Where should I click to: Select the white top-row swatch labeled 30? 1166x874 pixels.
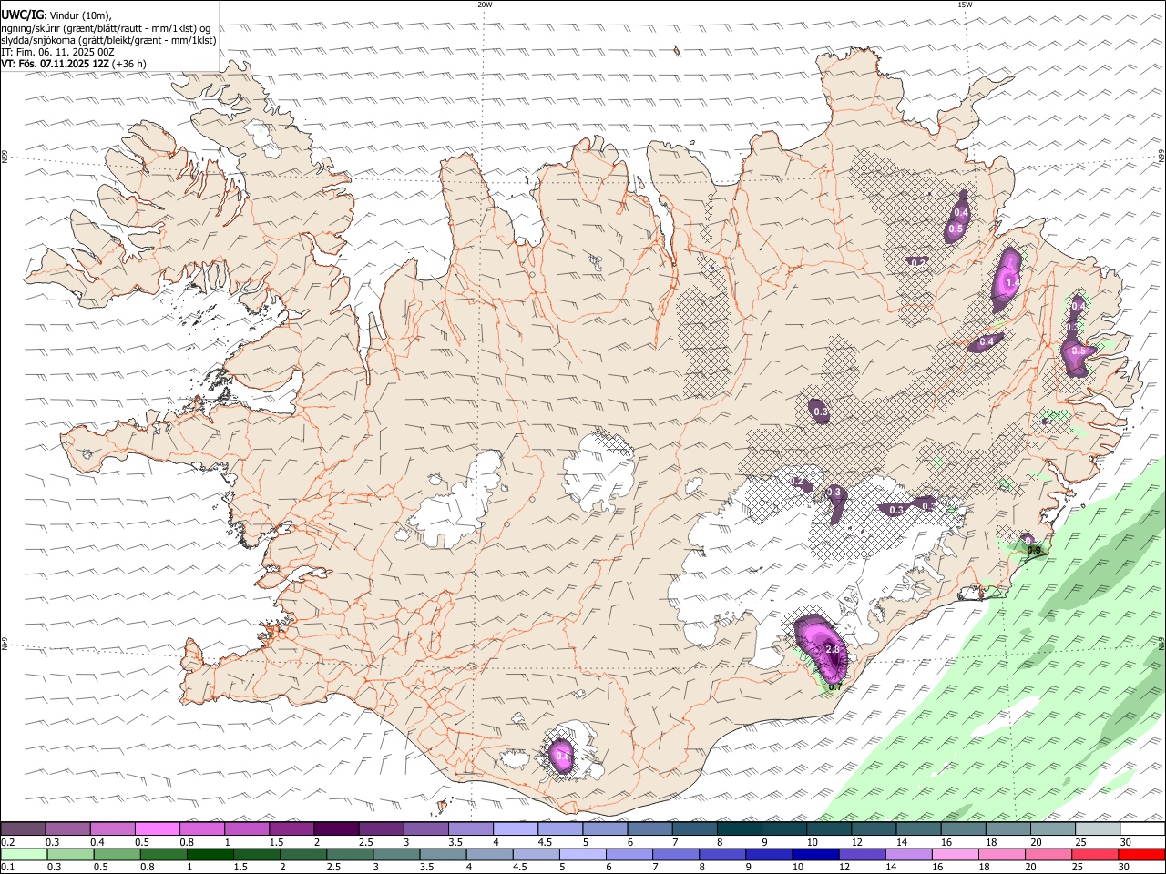(x=1141, y=828)
